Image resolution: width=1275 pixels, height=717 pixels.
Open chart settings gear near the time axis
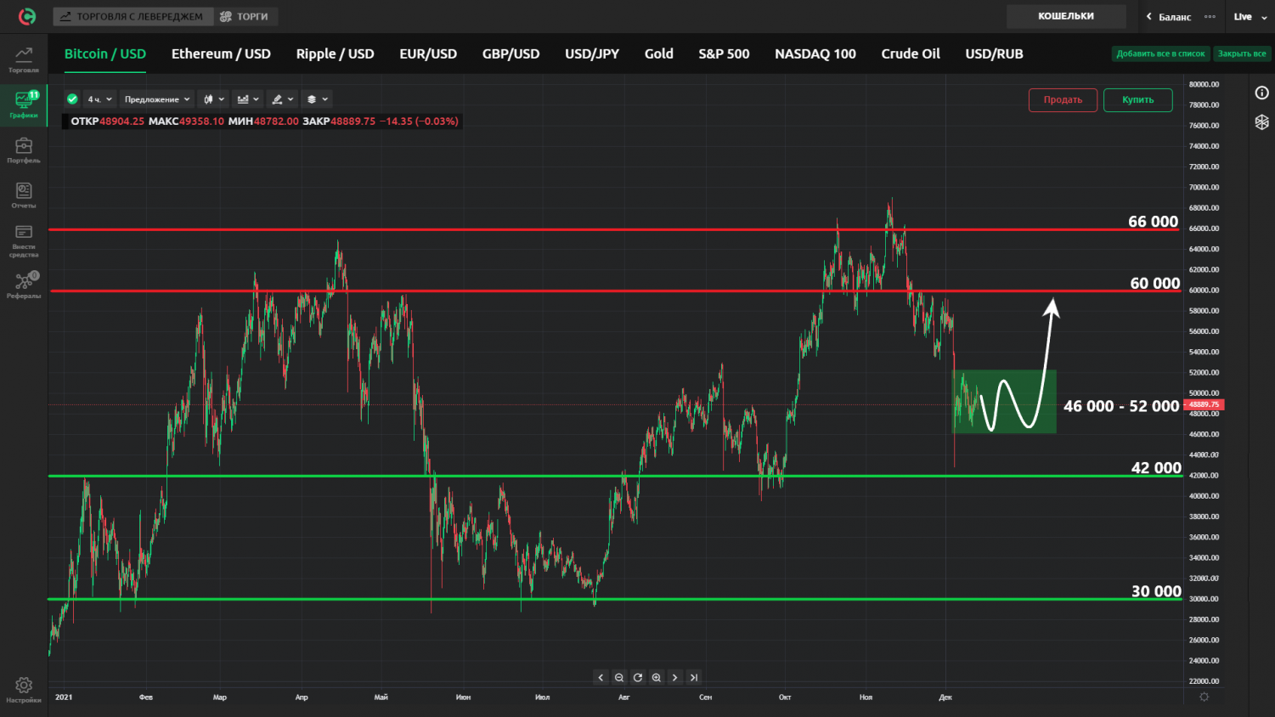coord(1204,697)
